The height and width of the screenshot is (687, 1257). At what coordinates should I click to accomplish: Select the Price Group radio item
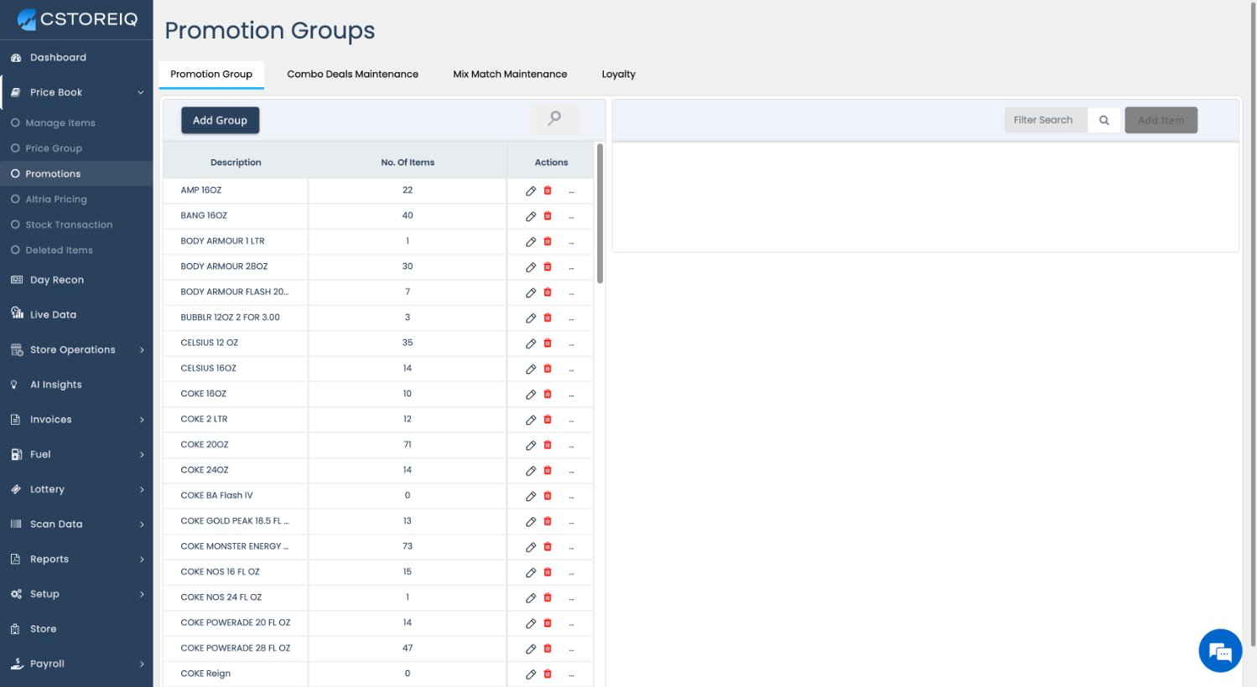tap(54, 148)
